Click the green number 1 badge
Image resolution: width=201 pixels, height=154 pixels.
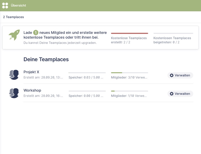pos(36,33)
